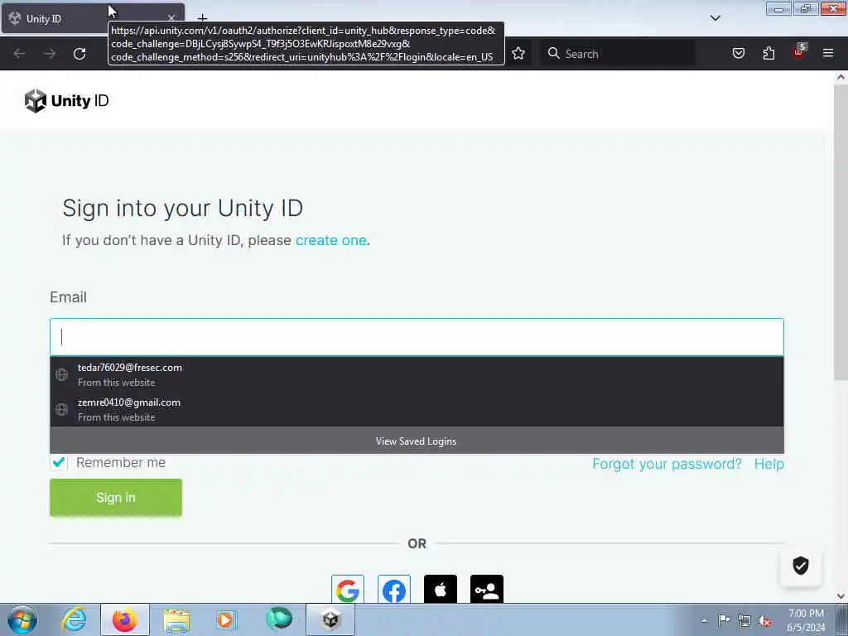Click the green Sign in button
848x636 pixels.
point(116,498)
